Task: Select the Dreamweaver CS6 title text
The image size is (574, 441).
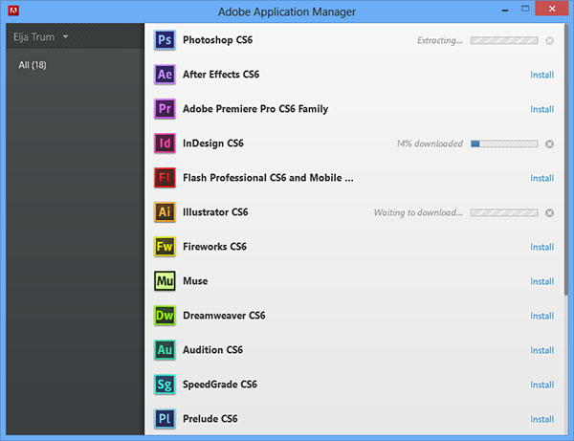Action: 224,315
